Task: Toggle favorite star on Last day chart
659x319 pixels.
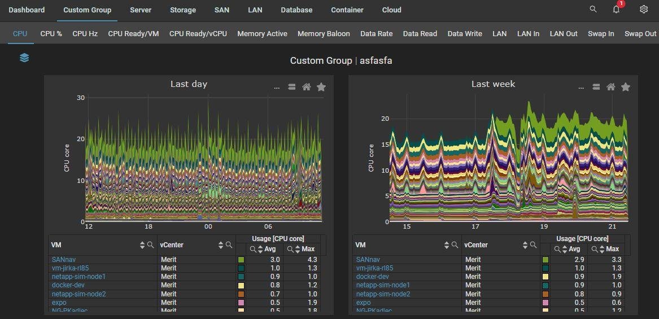Action: (x=321, y=87)
